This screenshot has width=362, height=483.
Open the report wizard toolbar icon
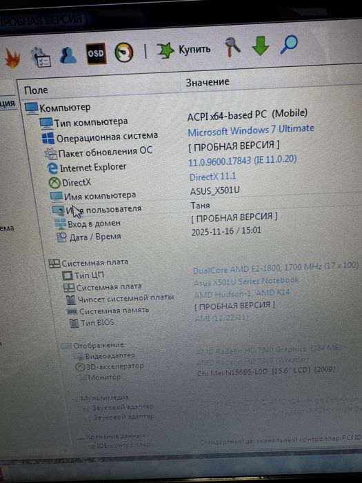click(x=40, y=57)
